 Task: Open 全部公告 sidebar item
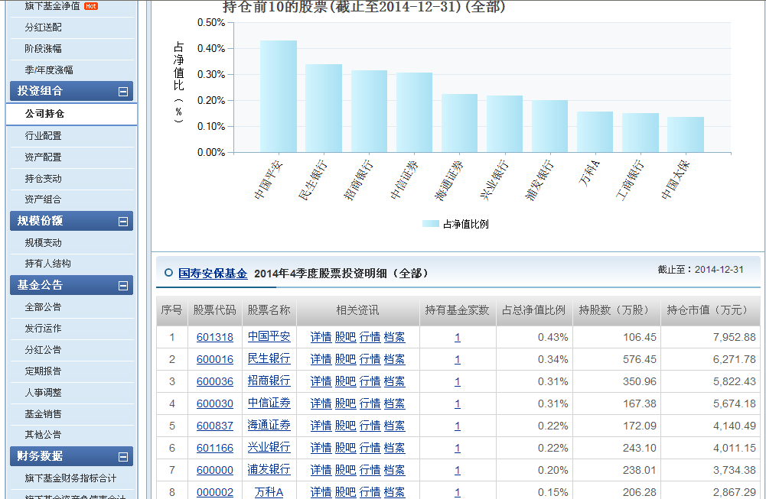click(x=43, y=307)
